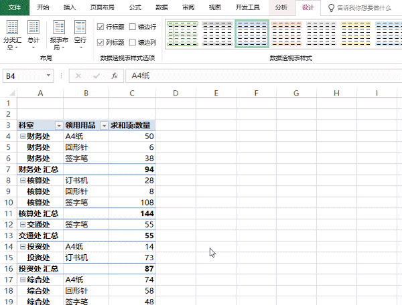
Task: Open the 科室 field filter dropdown
Action: tap(59, 126)
